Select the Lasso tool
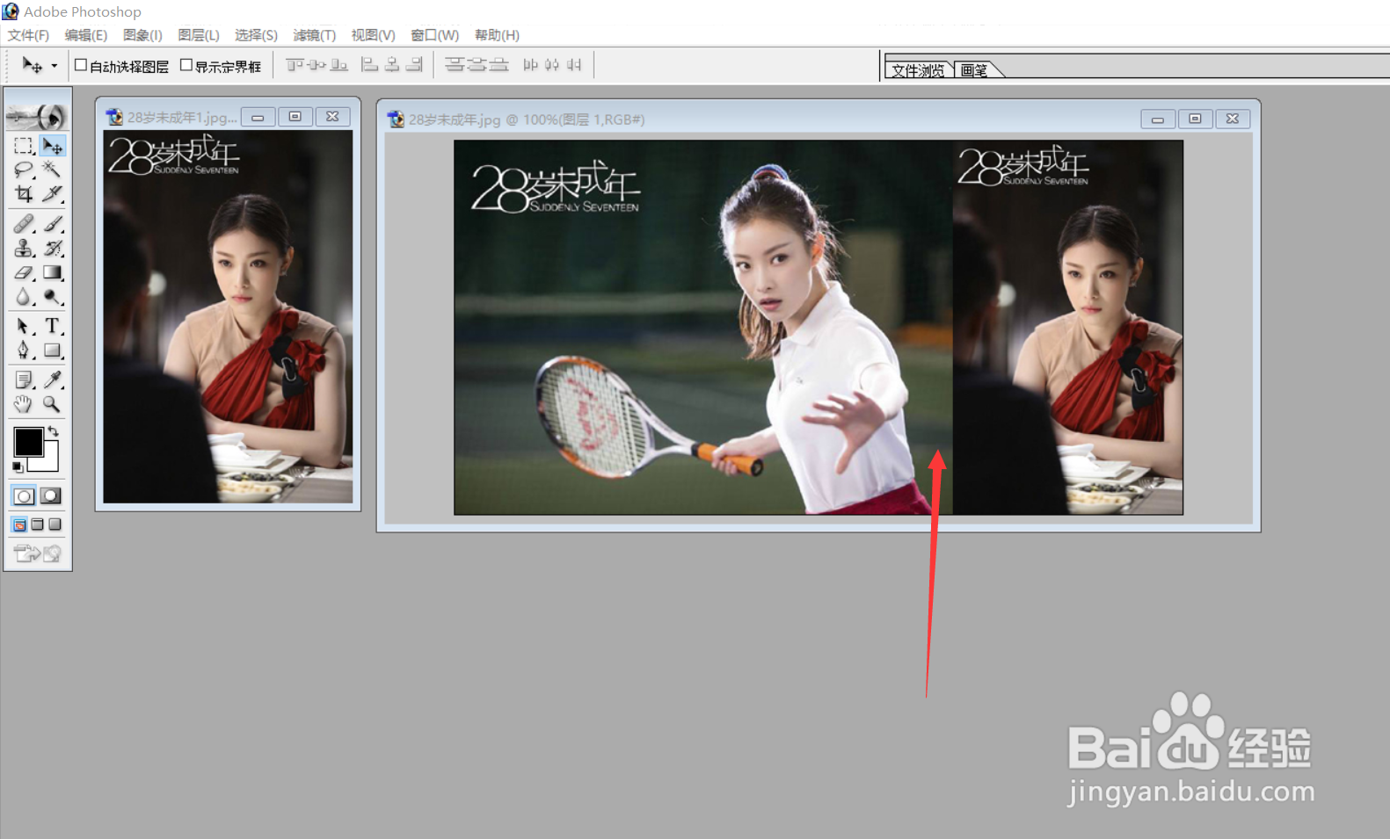The width and height of the screenshot is (1390, 839). tap(24, 170)
